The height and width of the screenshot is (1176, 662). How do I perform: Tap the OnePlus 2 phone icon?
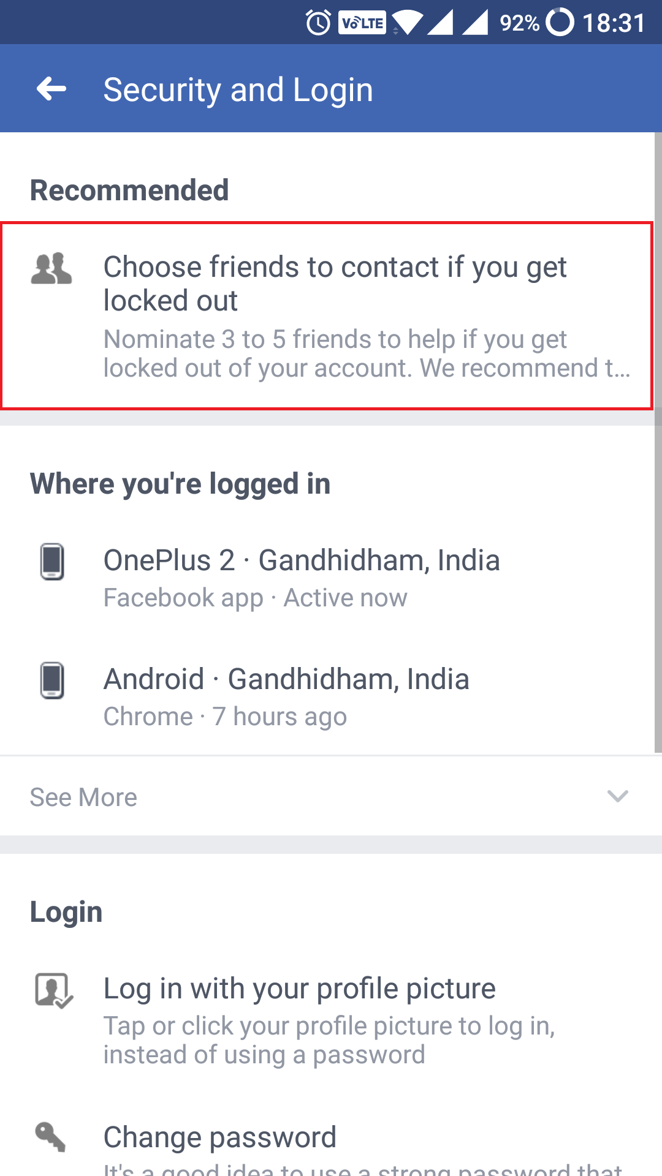(x=52, y=561)
